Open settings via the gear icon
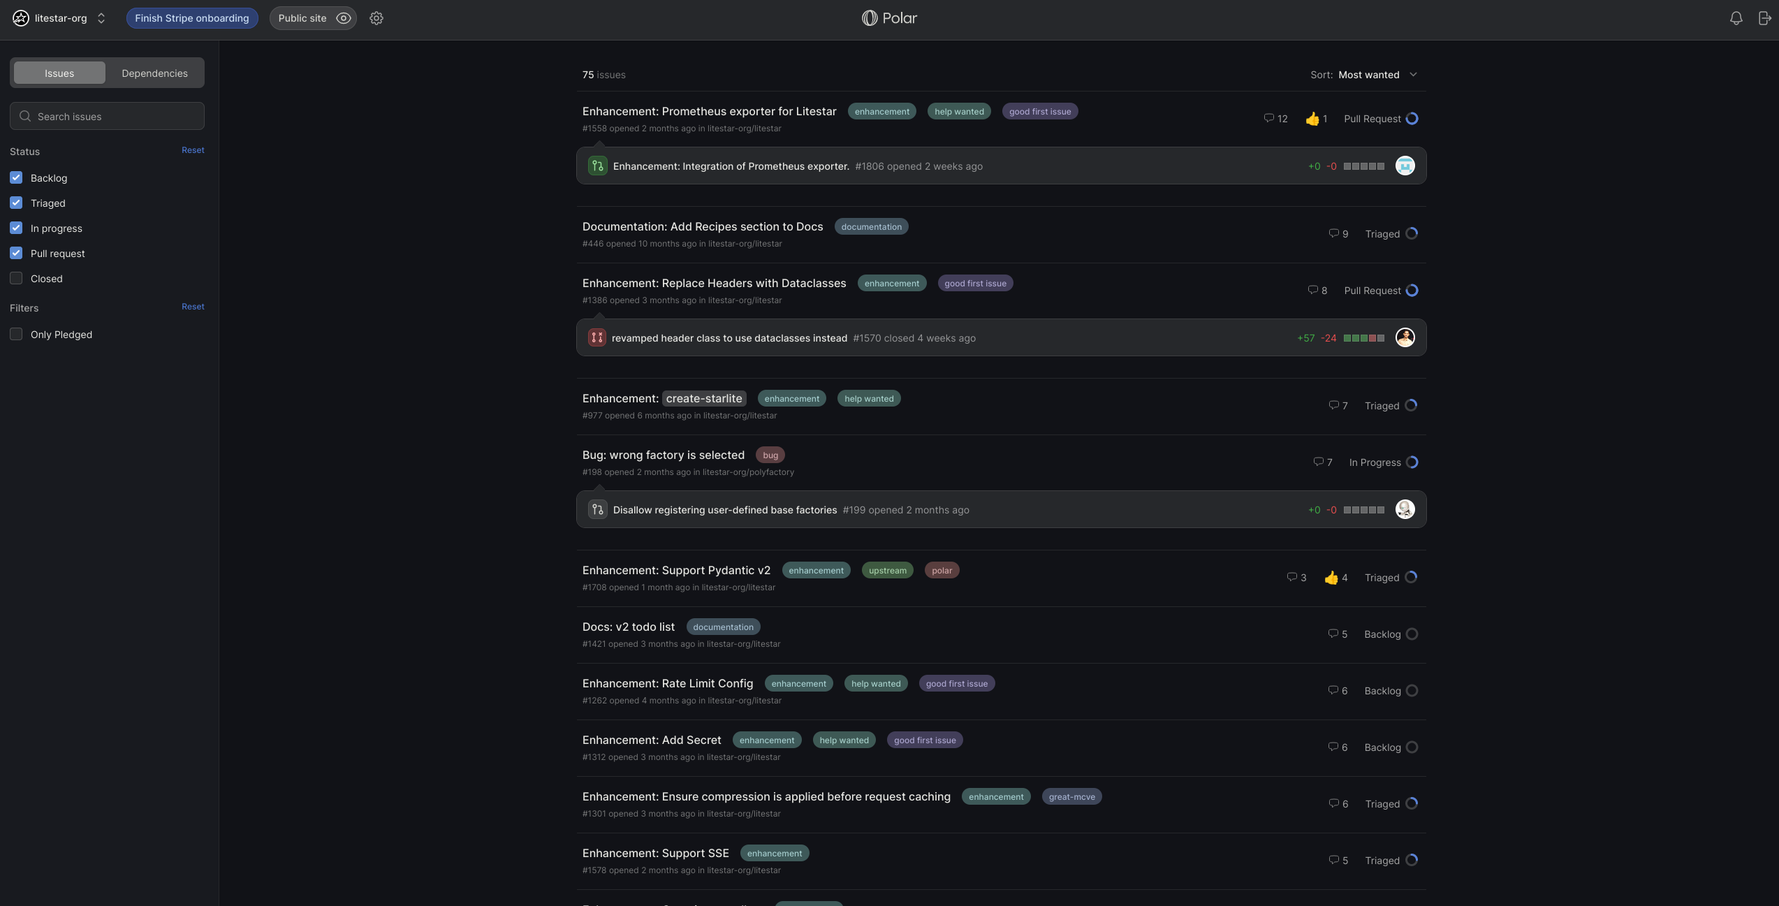Viewport: 1779px width, 906px height. tap(376, 18)
